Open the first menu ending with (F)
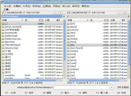The height and width of the screenshot is (96, 131). [8, 6]
